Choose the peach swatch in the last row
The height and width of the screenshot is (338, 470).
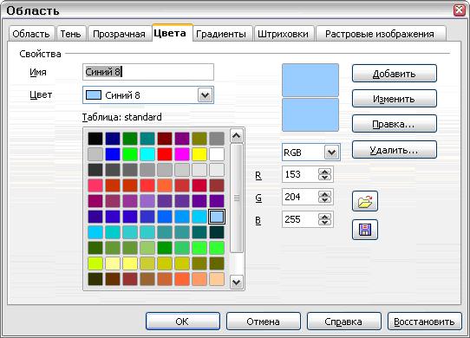pos(217,279)
